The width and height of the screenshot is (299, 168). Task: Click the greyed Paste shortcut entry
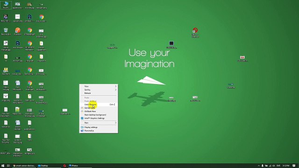[x=99, y=101]
